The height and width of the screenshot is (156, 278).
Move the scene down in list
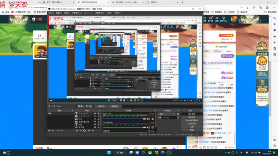[62, 131]
